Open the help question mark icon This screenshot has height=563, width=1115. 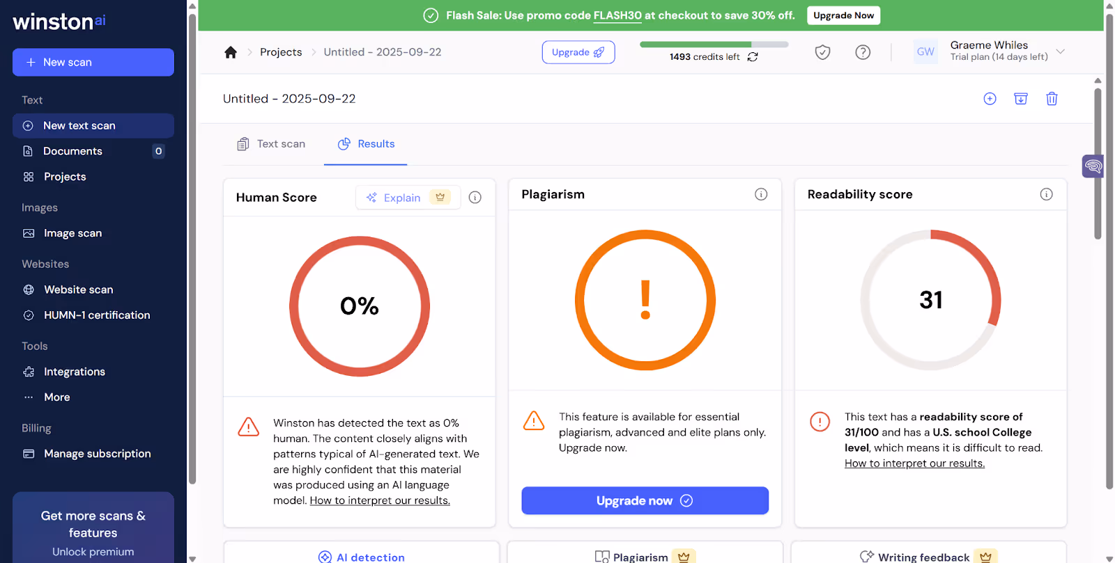click(863, 52)
